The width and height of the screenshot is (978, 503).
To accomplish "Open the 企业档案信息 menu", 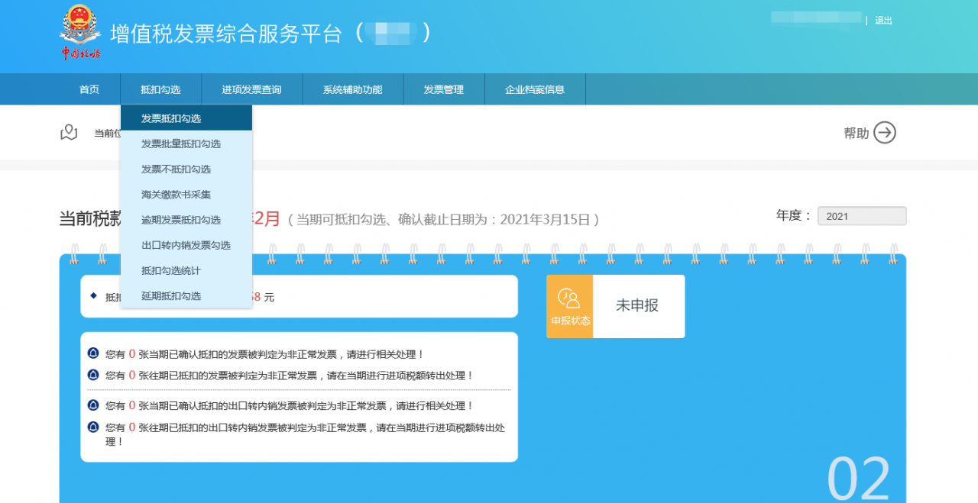I will (x=535, y=89).
